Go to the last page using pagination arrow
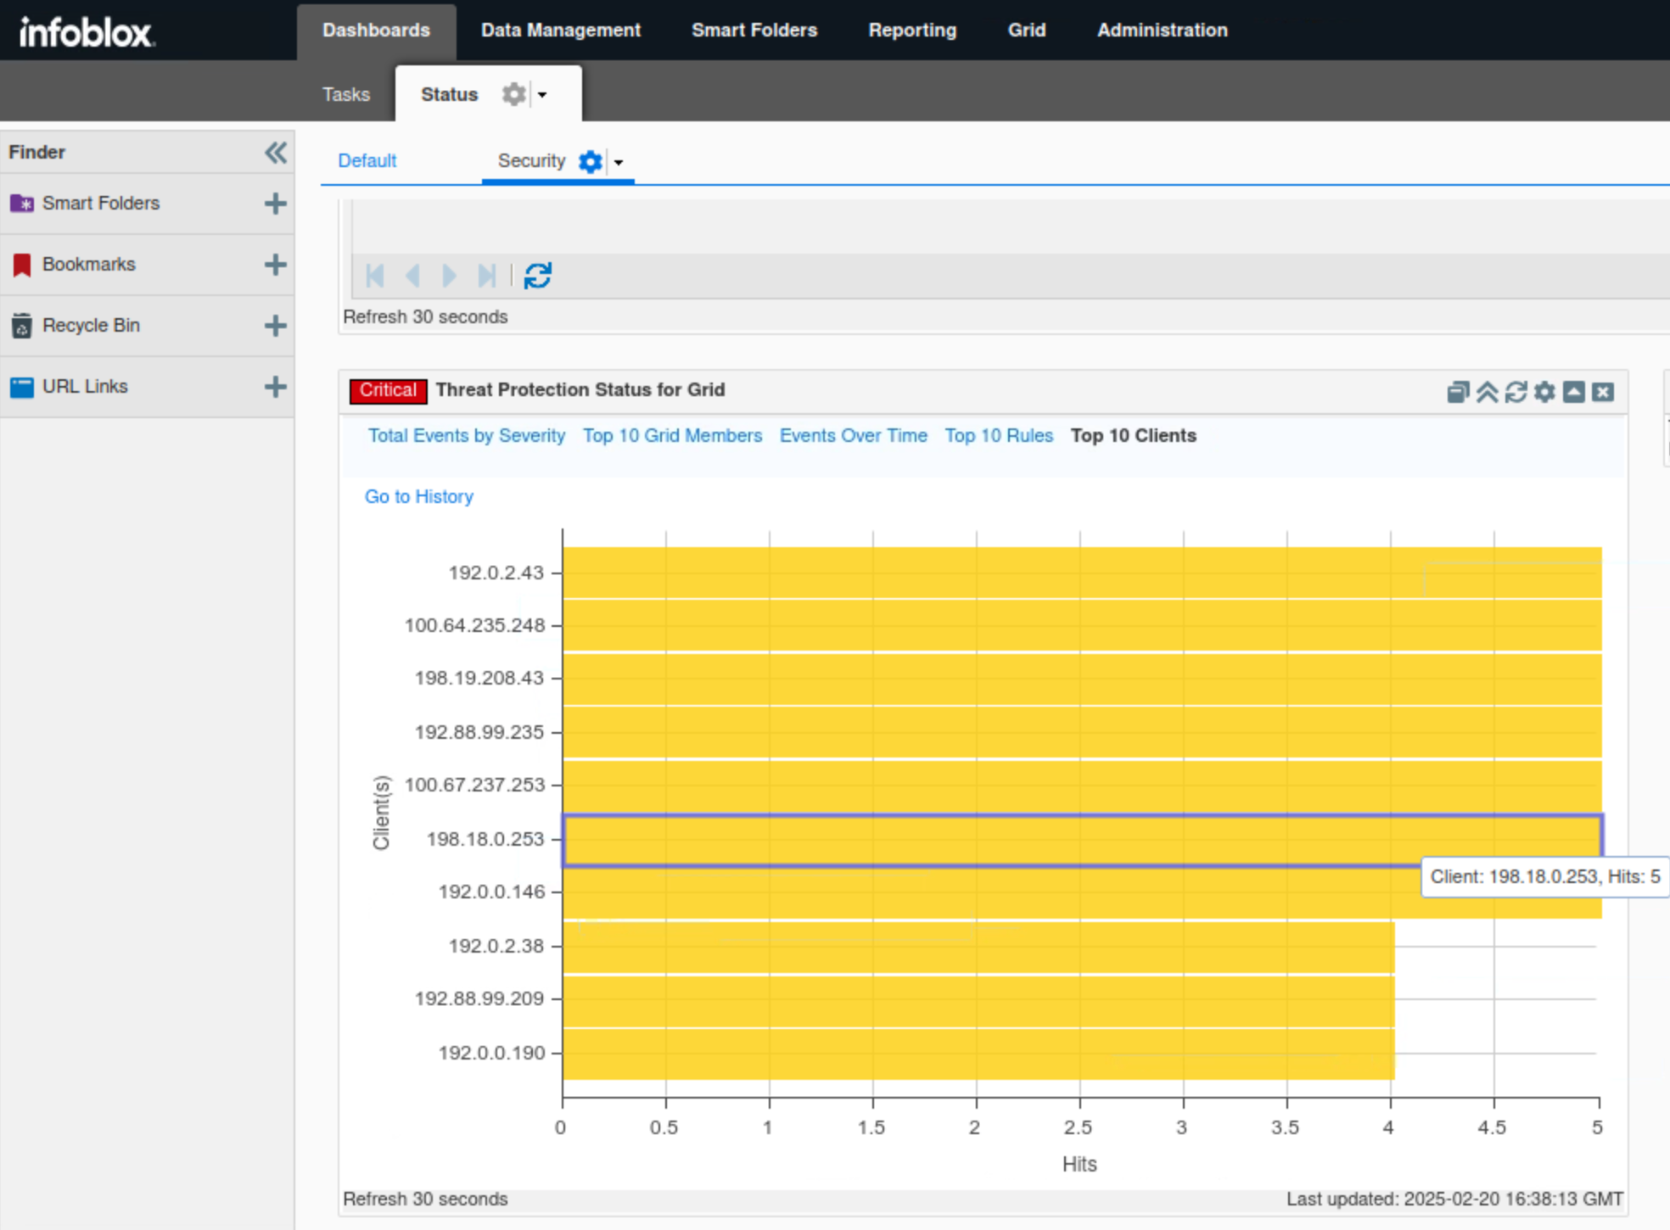 [486, 276]
